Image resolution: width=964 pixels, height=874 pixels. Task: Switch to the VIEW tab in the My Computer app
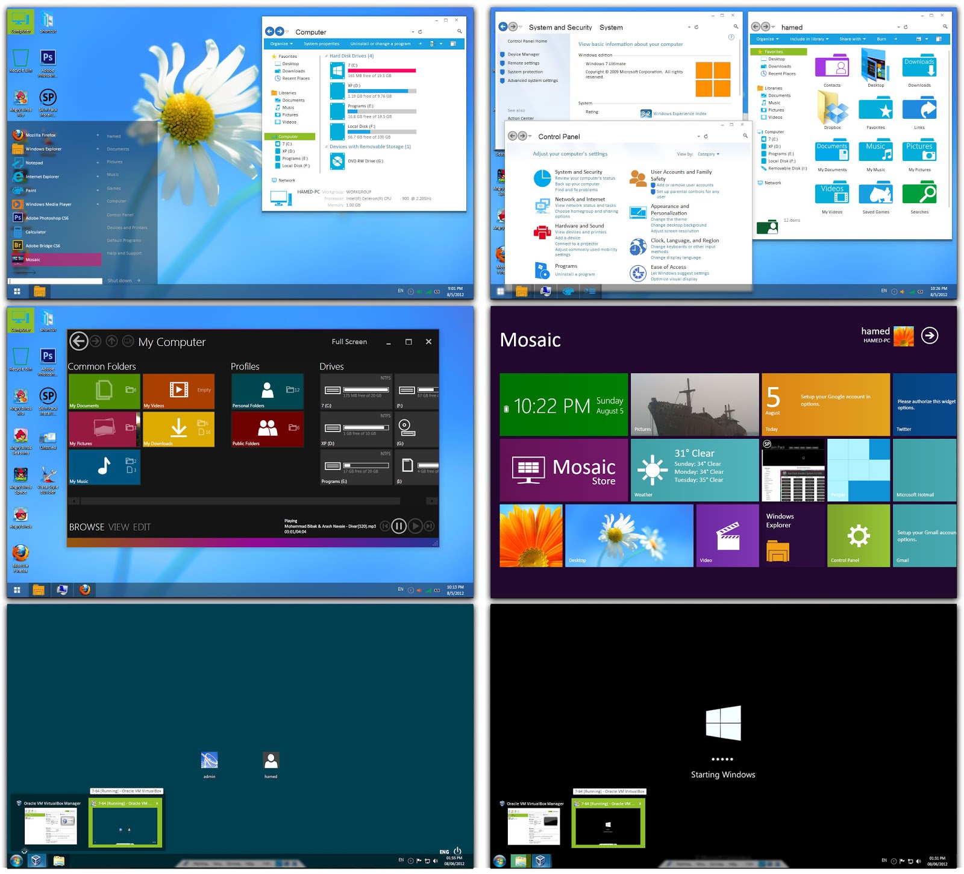(x=119, y=527)
